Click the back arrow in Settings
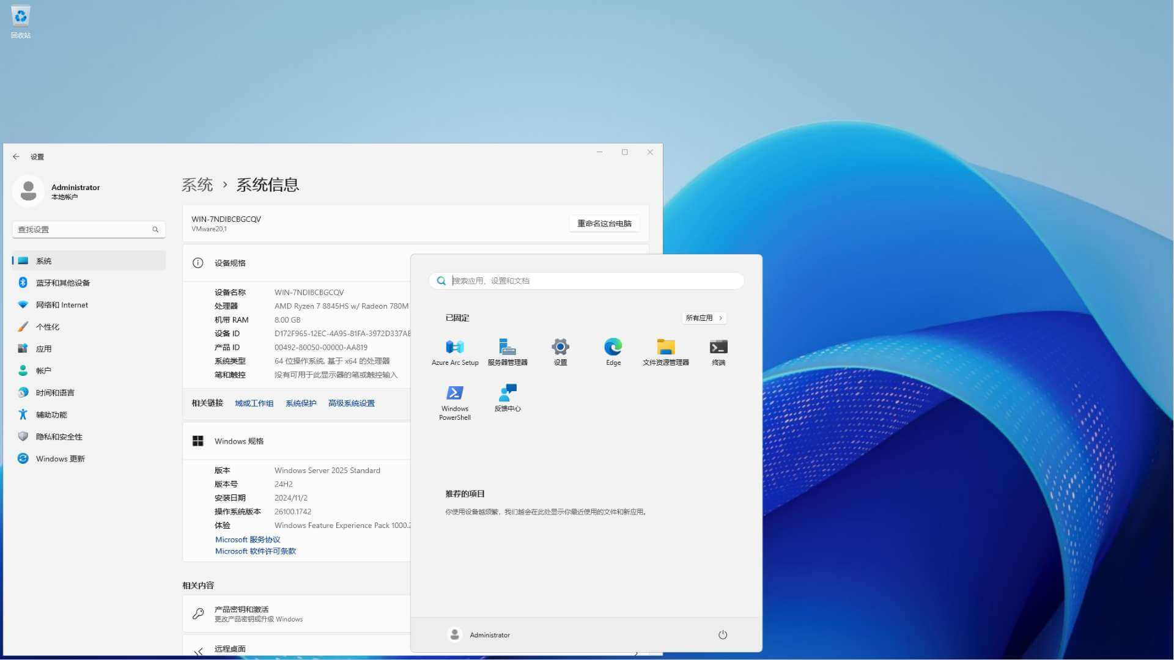The image size is (1174, 660). pos(16,156)
